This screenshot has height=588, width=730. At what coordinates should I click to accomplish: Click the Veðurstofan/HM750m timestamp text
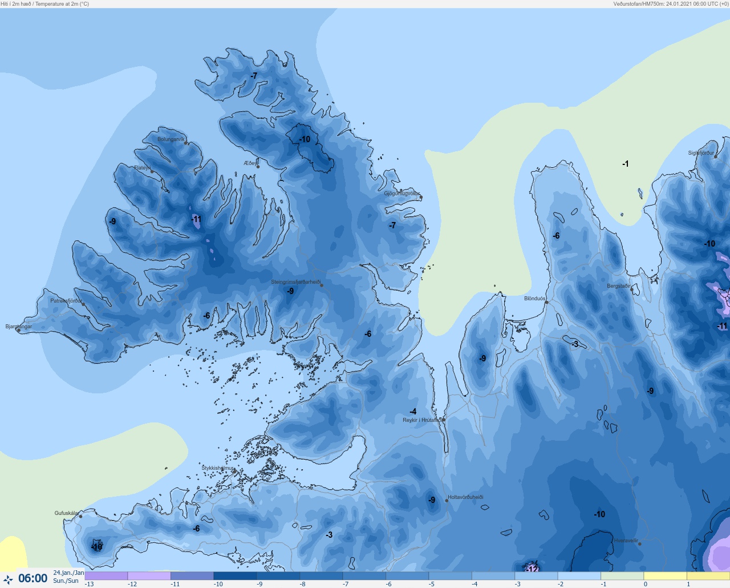[671, 4]
